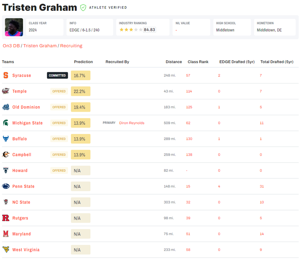Click the OFFERED badge for Temple
This screenshot has height=259, width=301.
point(59,91)
